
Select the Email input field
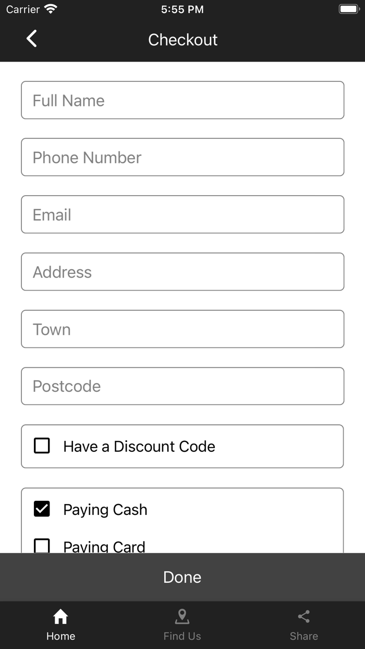182,214
